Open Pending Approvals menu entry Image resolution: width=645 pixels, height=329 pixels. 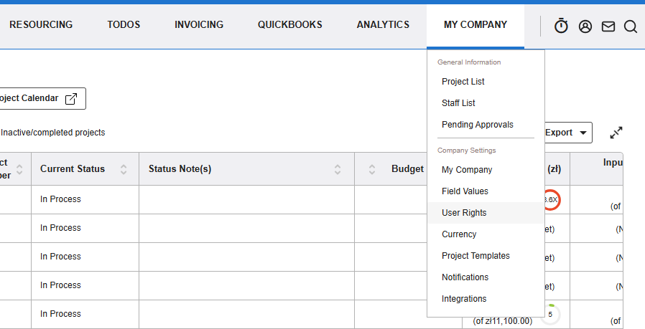point(477,125)
